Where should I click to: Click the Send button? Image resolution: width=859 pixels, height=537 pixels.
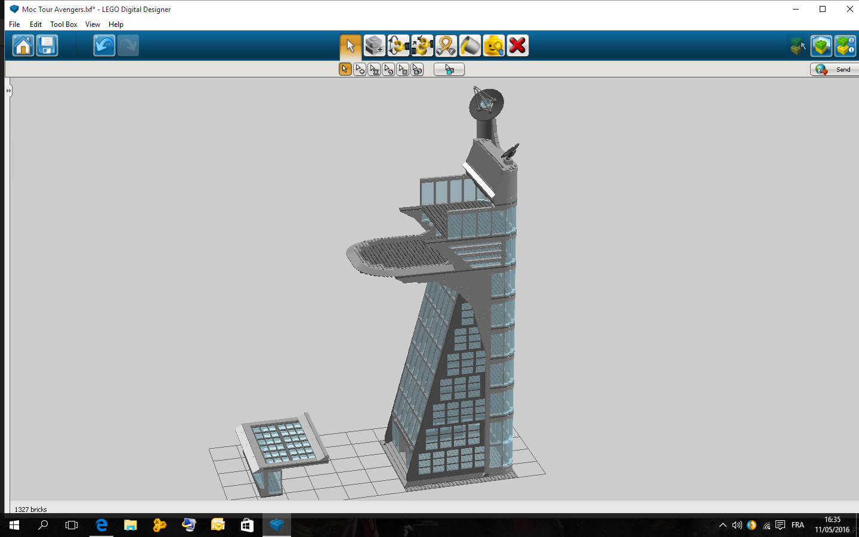(x=835, y=70)
